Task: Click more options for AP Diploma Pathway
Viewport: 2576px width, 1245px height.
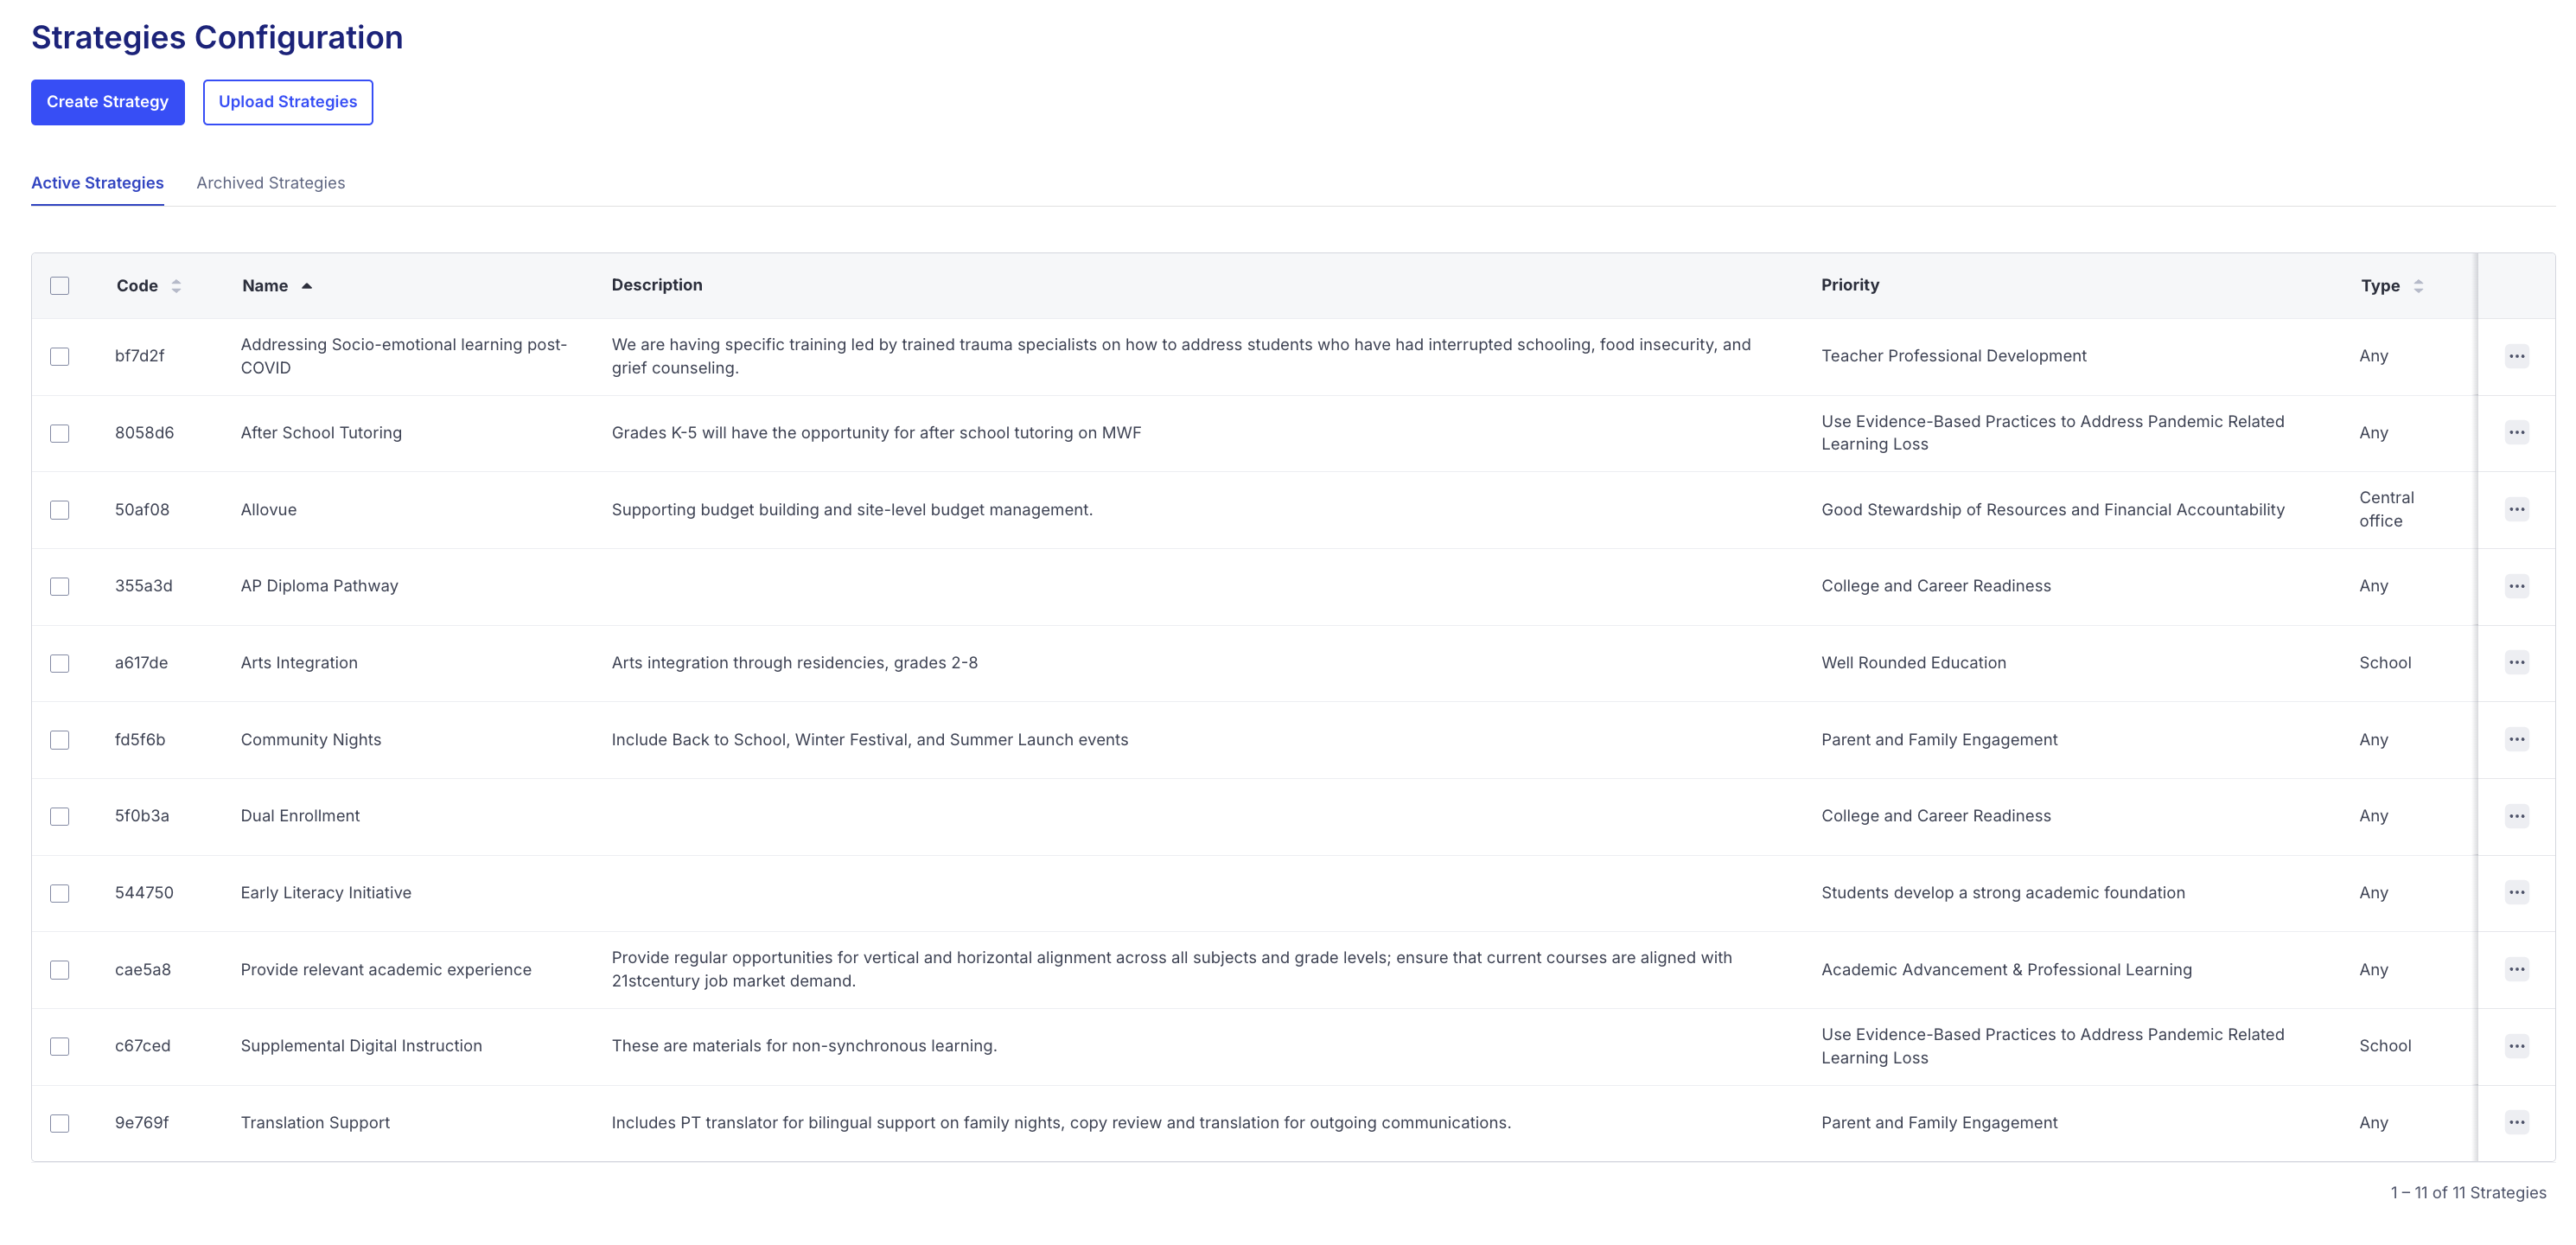Action: (x=2516, y=586)
